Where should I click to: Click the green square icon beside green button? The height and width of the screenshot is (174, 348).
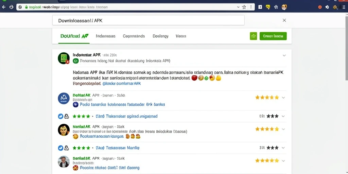pyautogui.click(x=253, y=36)
